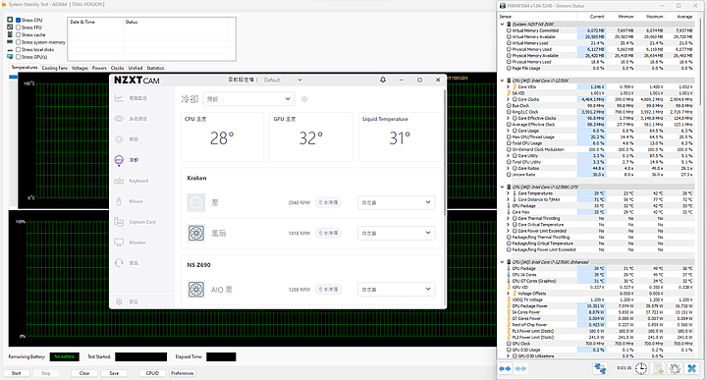This screenshot has width=707, height=380.
Task: Expand Core VIDs row in HWiNFO
Action: tap(509, 86)
